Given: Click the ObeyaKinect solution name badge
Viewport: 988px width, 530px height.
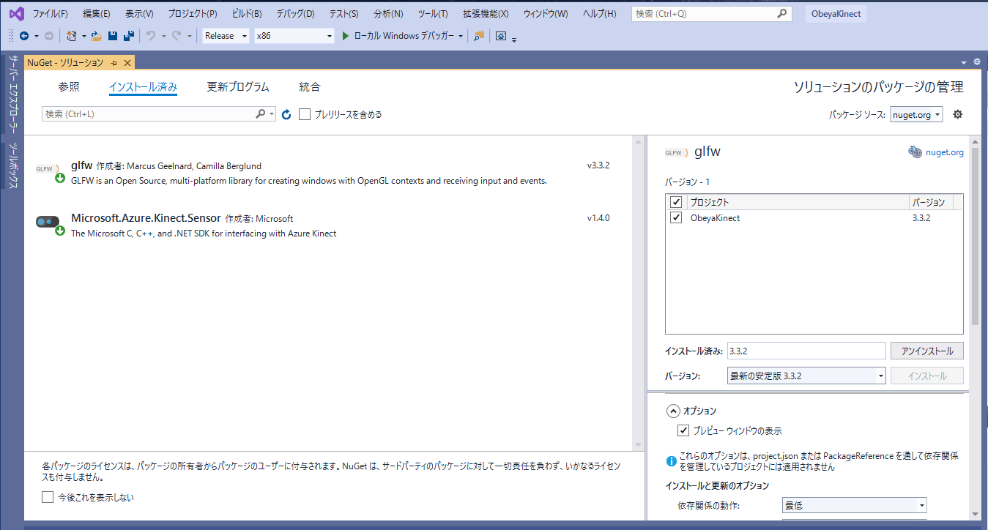Looking at the screenshot, I should tap(836, 14).
